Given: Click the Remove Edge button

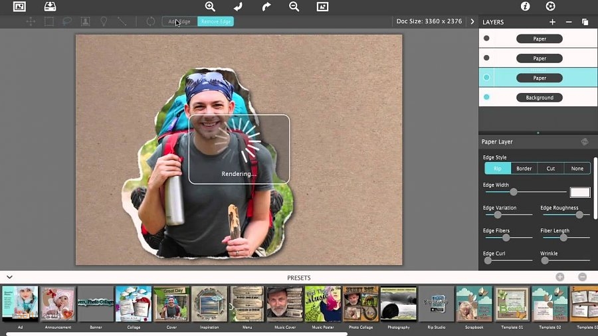Looking at the screenshot, I should (215, 21).
